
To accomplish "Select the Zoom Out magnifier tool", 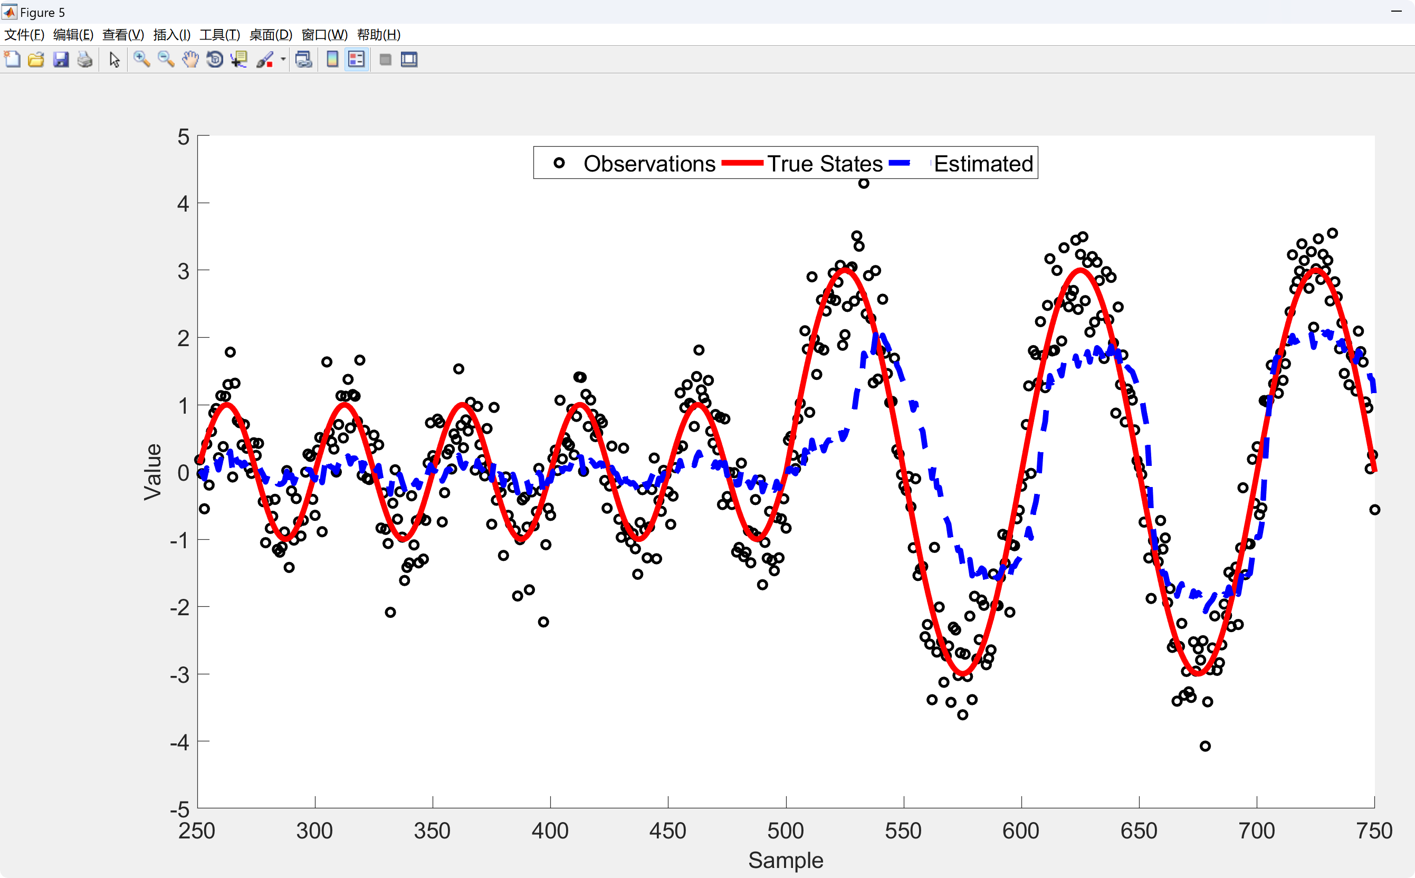I will tap(166, 59).
